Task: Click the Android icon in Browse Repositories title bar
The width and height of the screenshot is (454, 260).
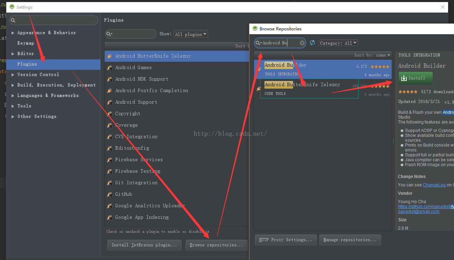Action: (x=255, y=29)
